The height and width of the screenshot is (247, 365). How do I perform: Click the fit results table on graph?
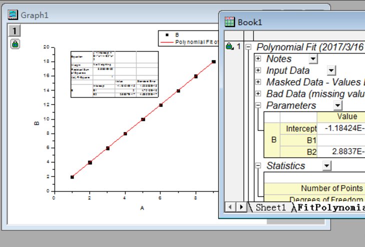[x=115, y=73]
